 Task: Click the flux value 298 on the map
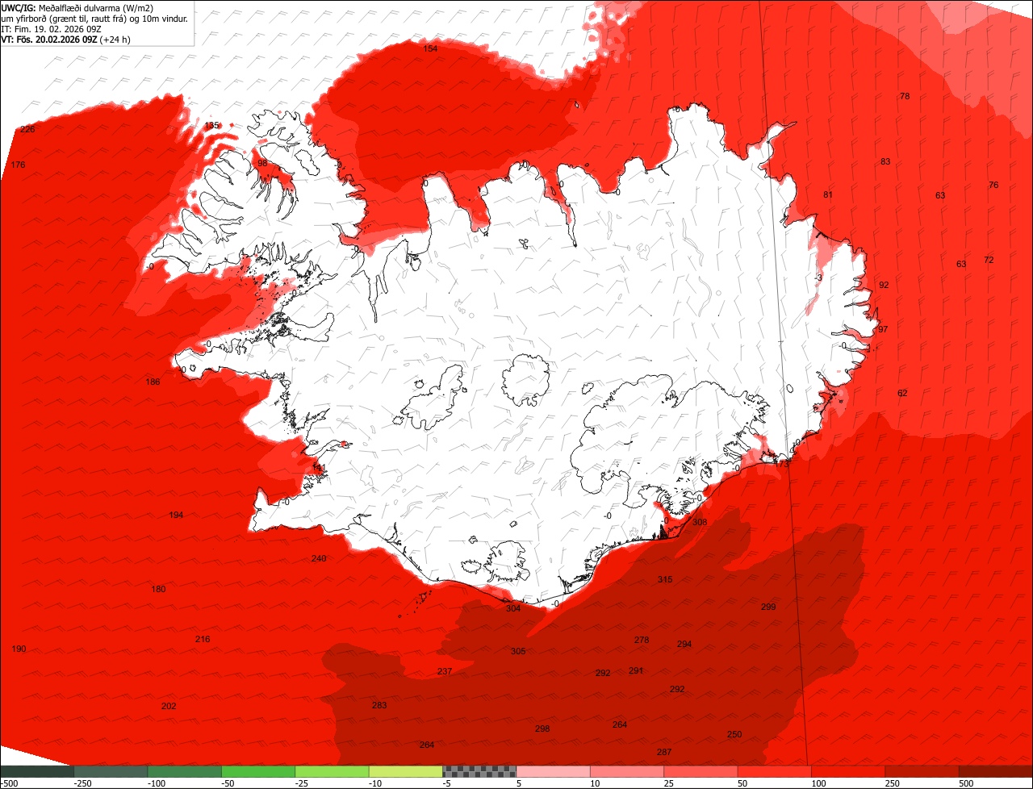click(x=542, y=728)
